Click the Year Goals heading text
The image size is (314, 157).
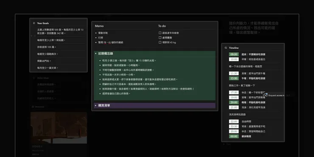point(43,23)
